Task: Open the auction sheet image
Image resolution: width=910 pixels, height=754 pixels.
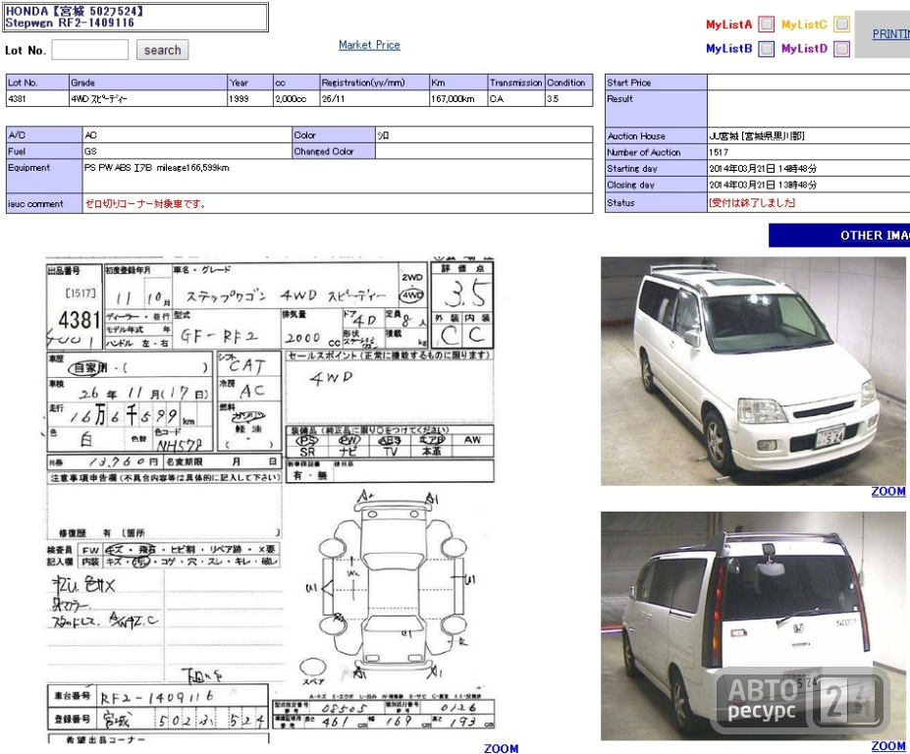Action: point(270,499)
